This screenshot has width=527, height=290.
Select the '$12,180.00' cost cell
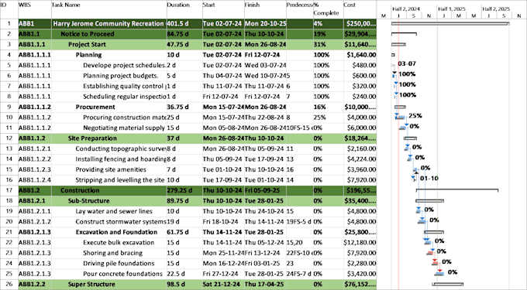tap(360, 242)
